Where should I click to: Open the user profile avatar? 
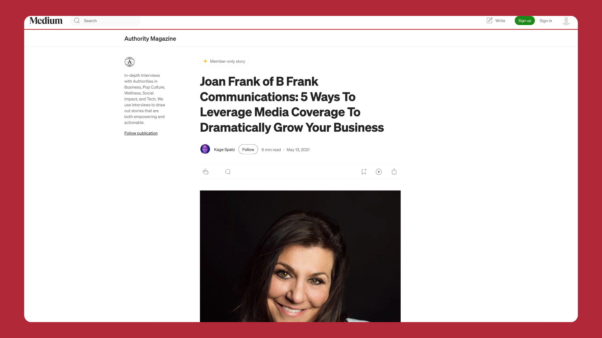pyautogui.click(x=566, y=21)
